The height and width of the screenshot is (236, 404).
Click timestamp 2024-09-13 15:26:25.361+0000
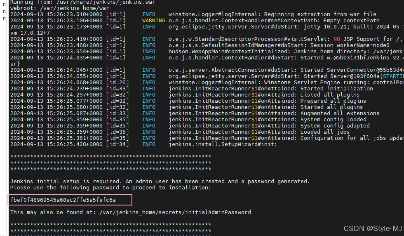56,138
